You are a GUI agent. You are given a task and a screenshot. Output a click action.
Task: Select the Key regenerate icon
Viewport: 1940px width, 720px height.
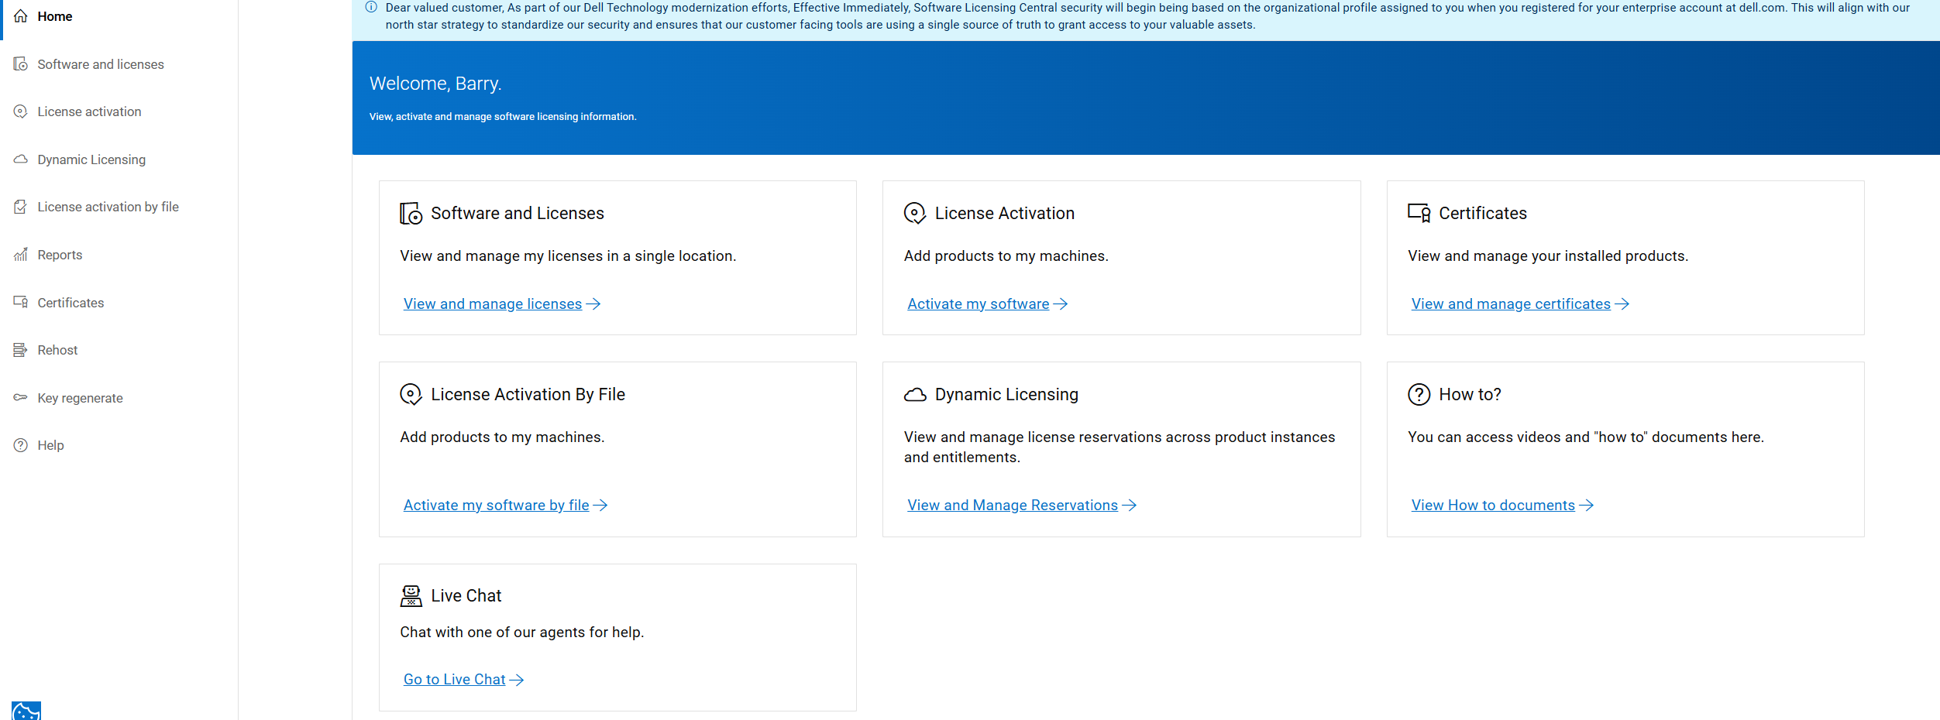(20, 397)
